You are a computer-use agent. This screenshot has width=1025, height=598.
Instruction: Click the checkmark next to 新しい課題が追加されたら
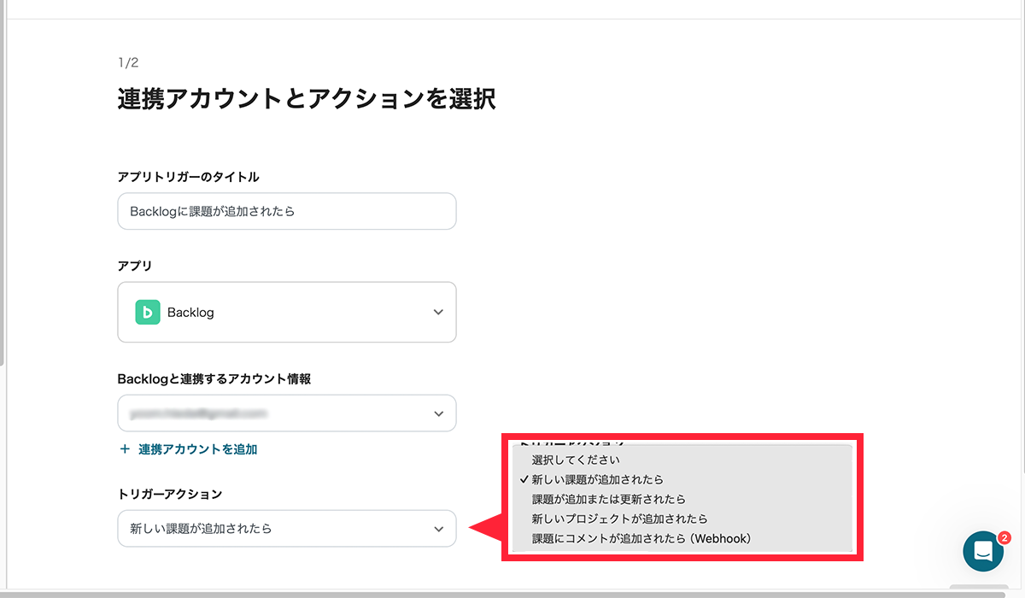point(524,480)
